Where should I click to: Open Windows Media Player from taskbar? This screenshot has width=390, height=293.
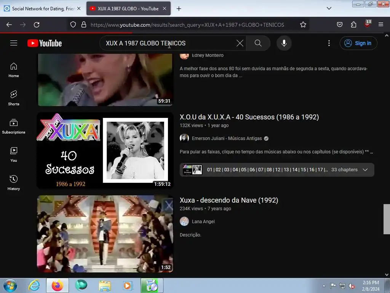coord(128,285)
